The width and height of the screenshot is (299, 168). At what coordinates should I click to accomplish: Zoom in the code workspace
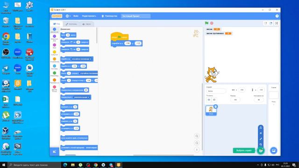click(x=197, y=136)
